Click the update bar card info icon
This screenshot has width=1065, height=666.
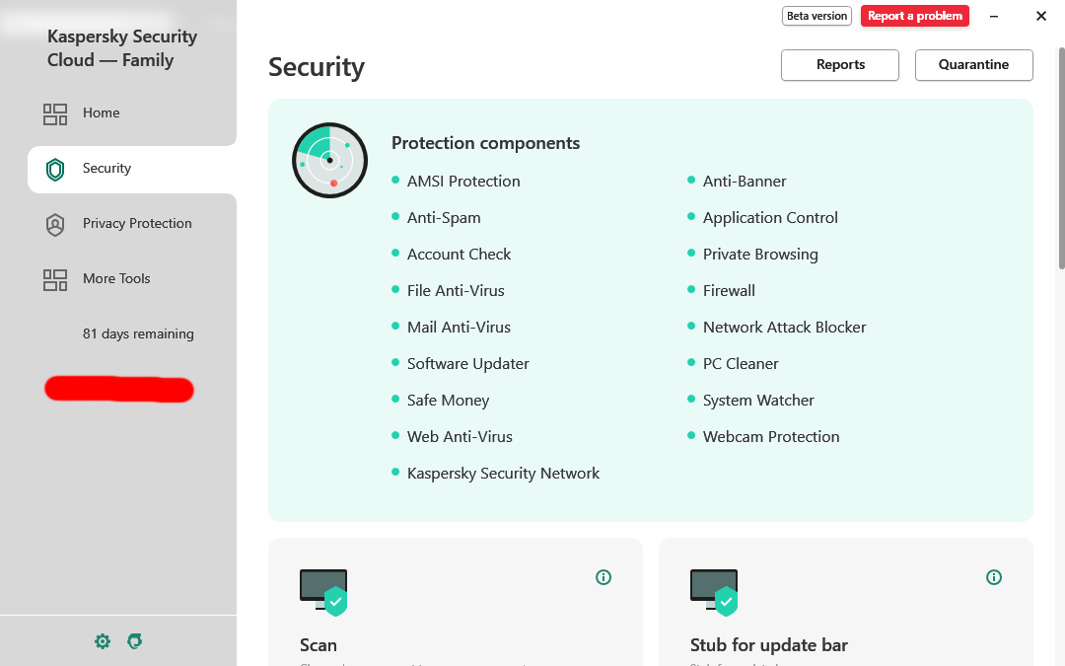(x=994, y=577)
